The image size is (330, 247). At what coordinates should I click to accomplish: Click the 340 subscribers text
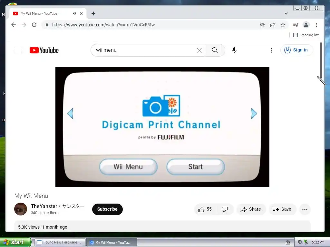pyautogui.click(x=44, y=213)
